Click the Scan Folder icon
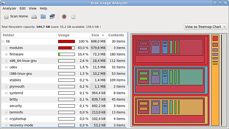Viewport: 229px width, 129px height. click(x=43, y=16)
